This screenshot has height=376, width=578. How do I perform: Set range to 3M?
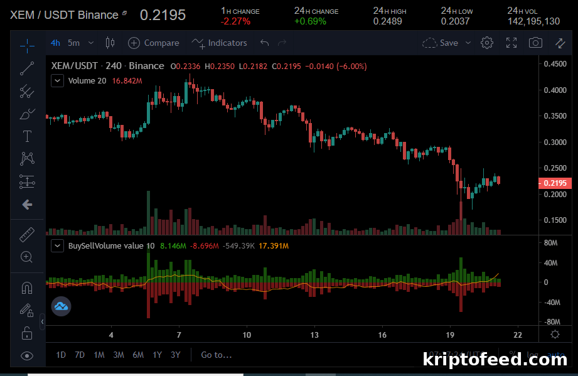click(119, 355)
